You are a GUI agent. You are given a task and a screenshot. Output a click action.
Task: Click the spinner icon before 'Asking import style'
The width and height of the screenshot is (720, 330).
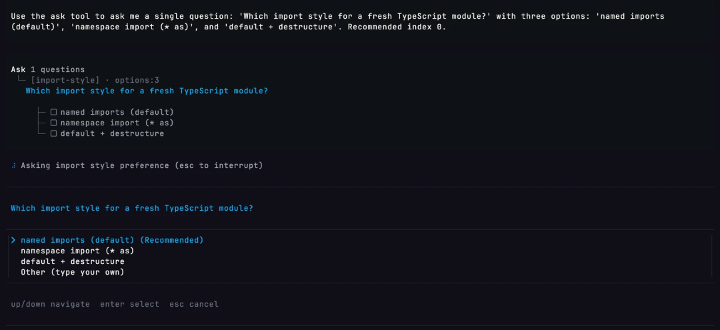13,166
